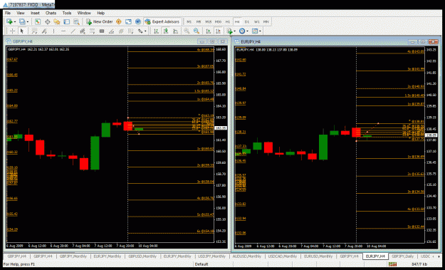This screenshot has height=270, width=445.
Task: Open the Window menu
Action: (84, 13)
